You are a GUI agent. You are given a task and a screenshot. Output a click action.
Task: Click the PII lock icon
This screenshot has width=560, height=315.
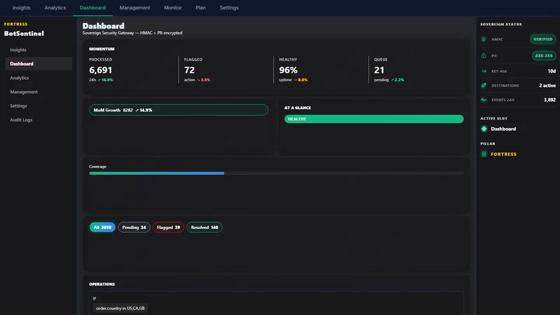point(484,56)
